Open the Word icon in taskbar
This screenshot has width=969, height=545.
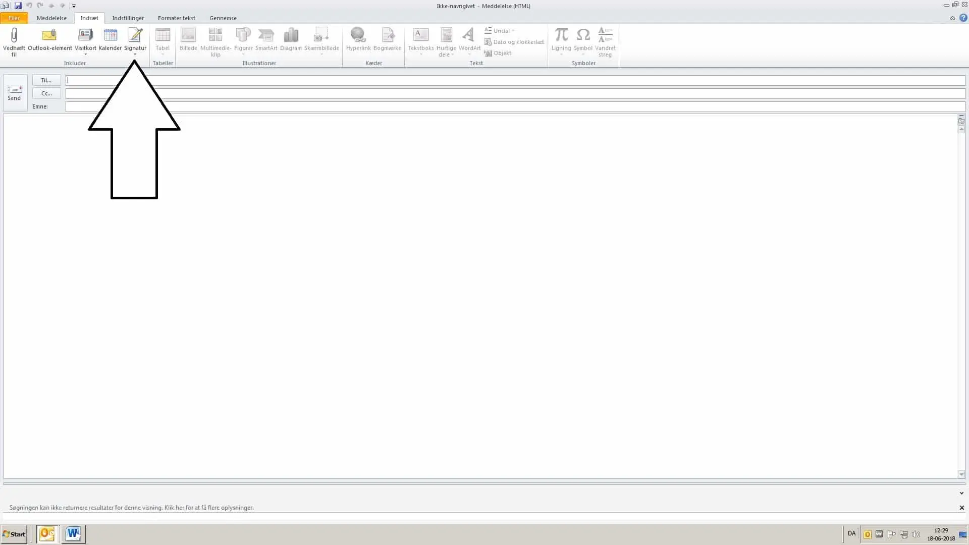point(74,533)
